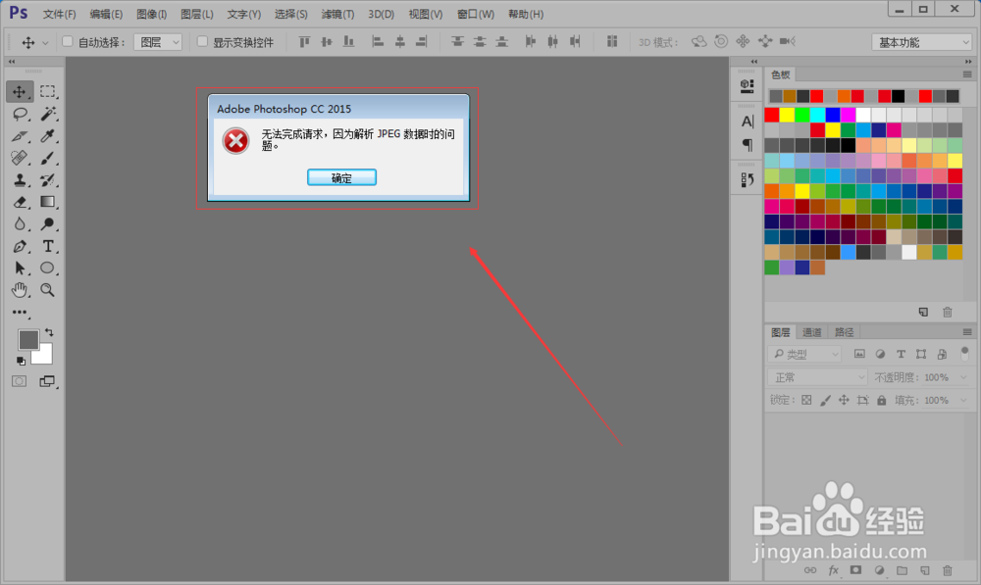Viewport: 981px width, 585px height.
Task: Open the 图像(I) menu
Action: 151,14
